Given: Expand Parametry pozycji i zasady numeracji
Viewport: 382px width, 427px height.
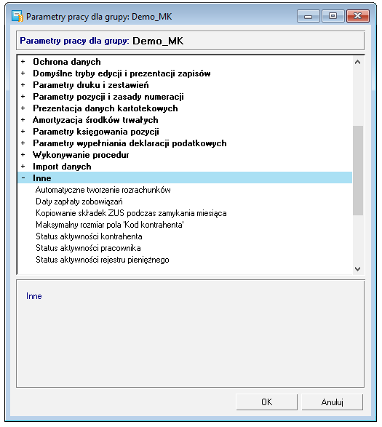Looking at the screenshot, I should [23, 97].
